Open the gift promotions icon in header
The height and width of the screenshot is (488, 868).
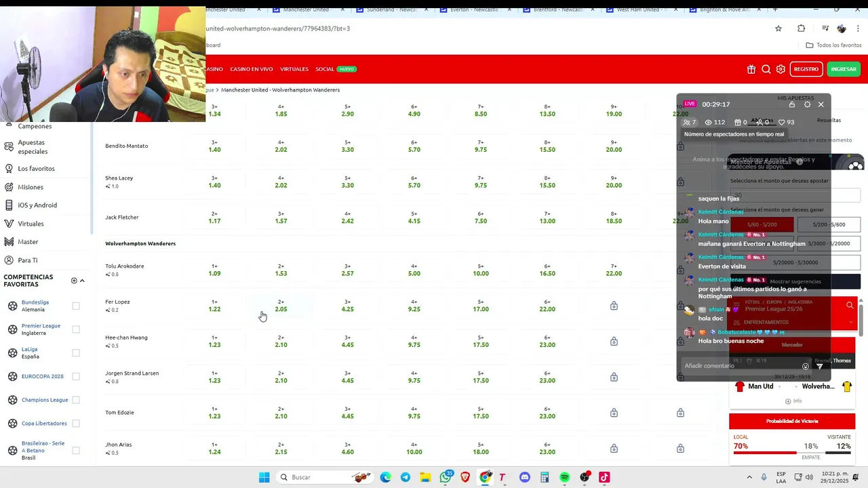751,69
